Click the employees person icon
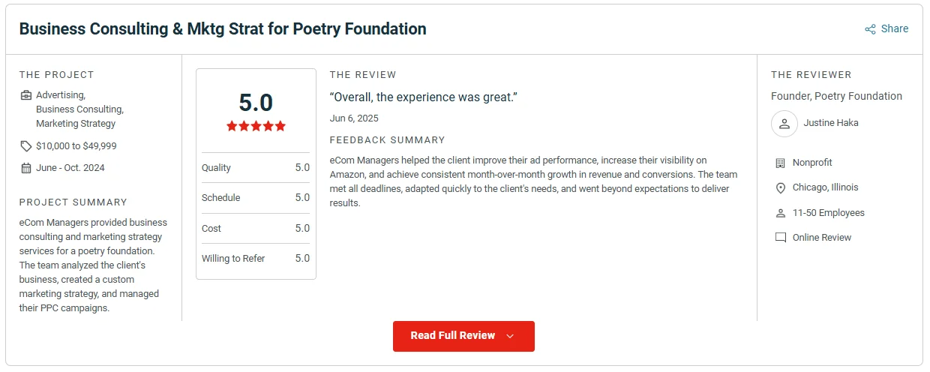 tap(780, 213)
